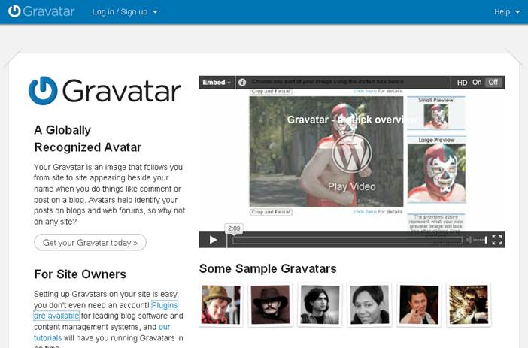Screen dimensions: 528x348
Task: Click the WordPress logo to play video
Action: pyautogui.click(x=352, y=153)
